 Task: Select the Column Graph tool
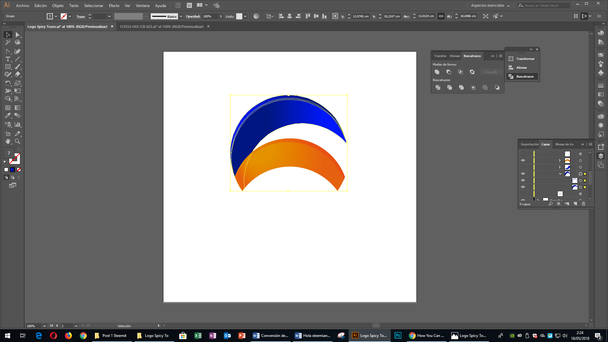click(x=18, y=124)
